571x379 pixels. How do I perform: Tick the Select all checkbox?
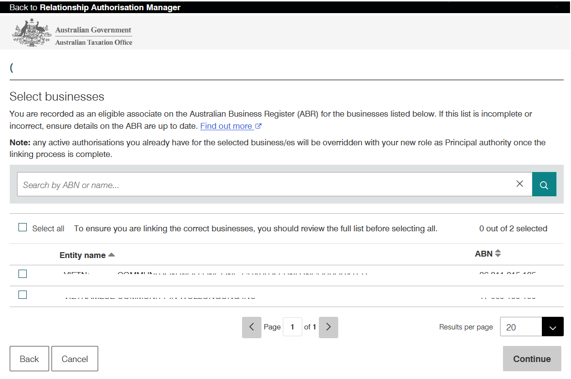[x=22, y=227]
